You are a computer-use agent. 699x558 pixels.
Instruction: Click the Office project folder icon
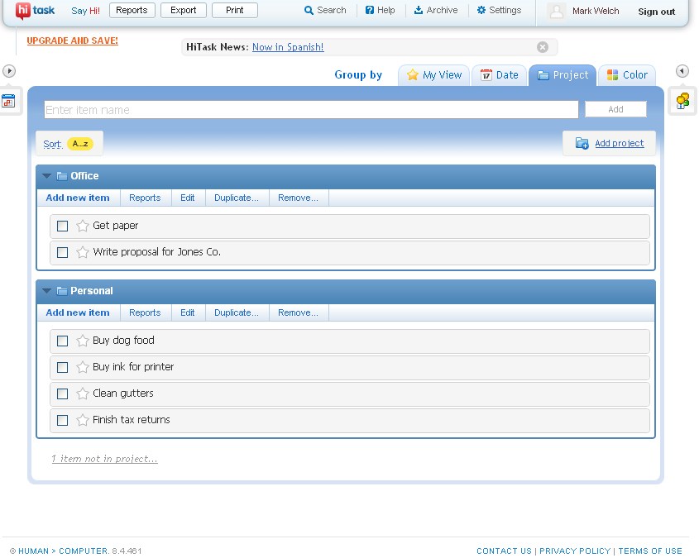point(62,176)
